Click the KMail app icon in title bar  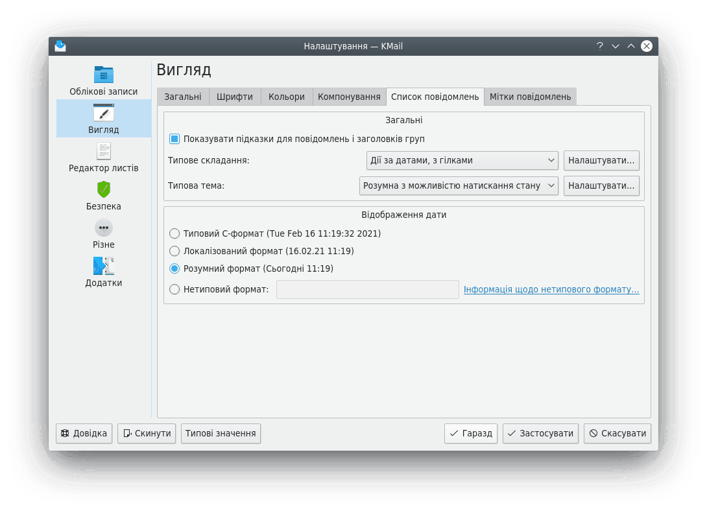(60, 46)
